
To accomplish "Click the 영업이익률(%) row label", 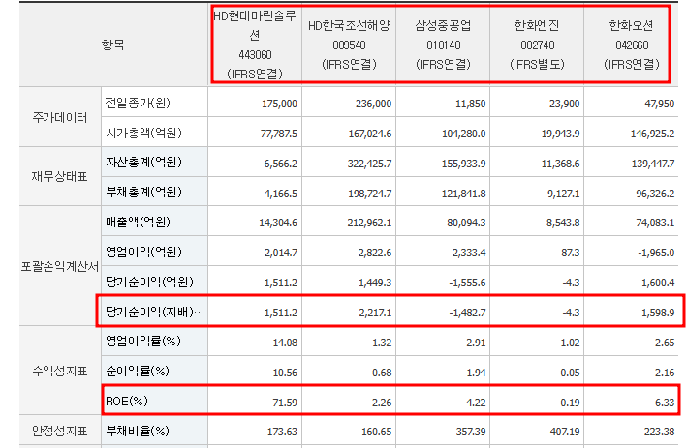I will click(x=143, y=342).
